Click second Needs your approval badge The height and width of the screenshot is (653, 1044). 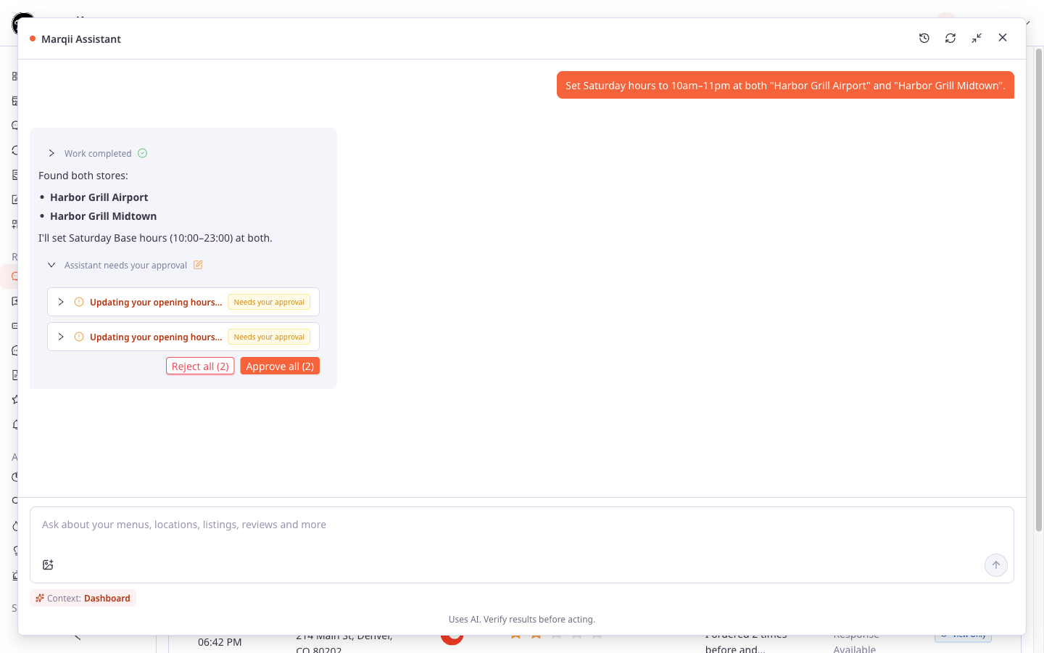pyautogui.click(x=269, y=337)
